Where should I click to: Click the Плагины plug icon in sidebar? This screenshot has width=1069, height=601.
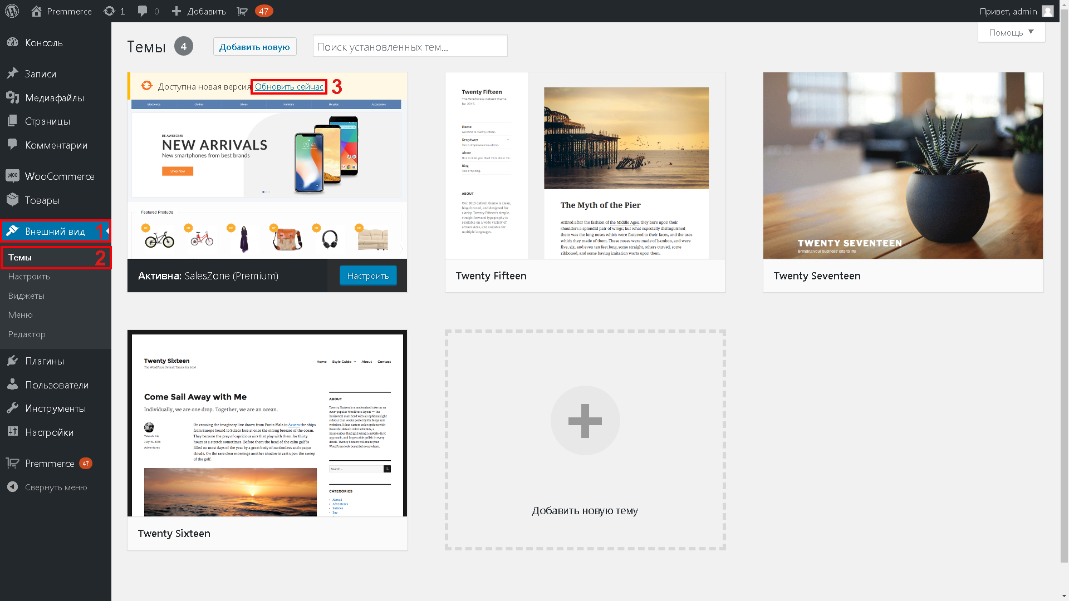(12, 361)
